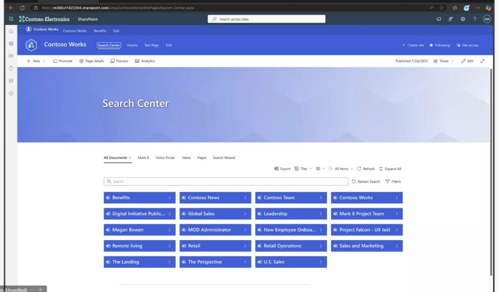This screenshot has width=499, height=292.
Task: Open the help question mark icon
Action: [475, 19]
